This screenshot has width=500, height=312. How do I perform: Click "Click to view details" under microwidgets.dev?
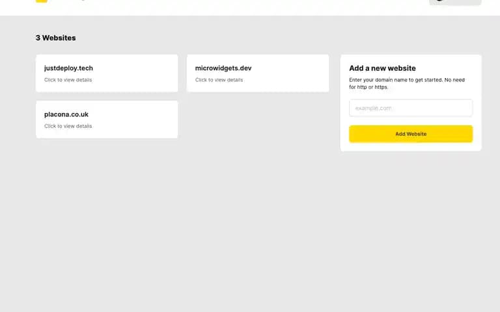pyautogui.click(x=219, y=80)
